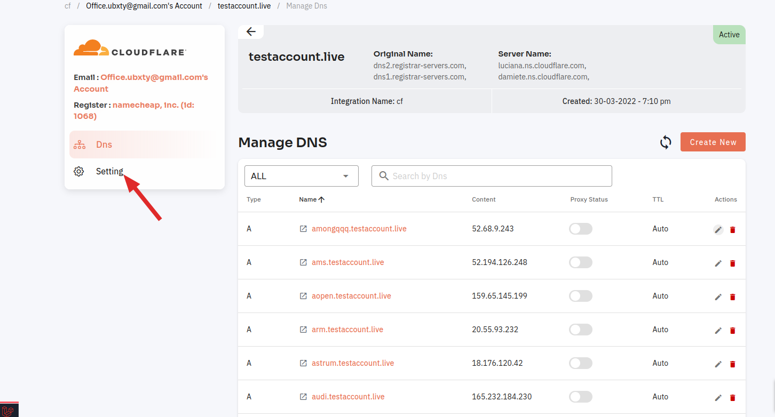Toggle proxy status for ams.testaccount.live
The height and width of the screenshot is (417, 775).
(581, 262)
